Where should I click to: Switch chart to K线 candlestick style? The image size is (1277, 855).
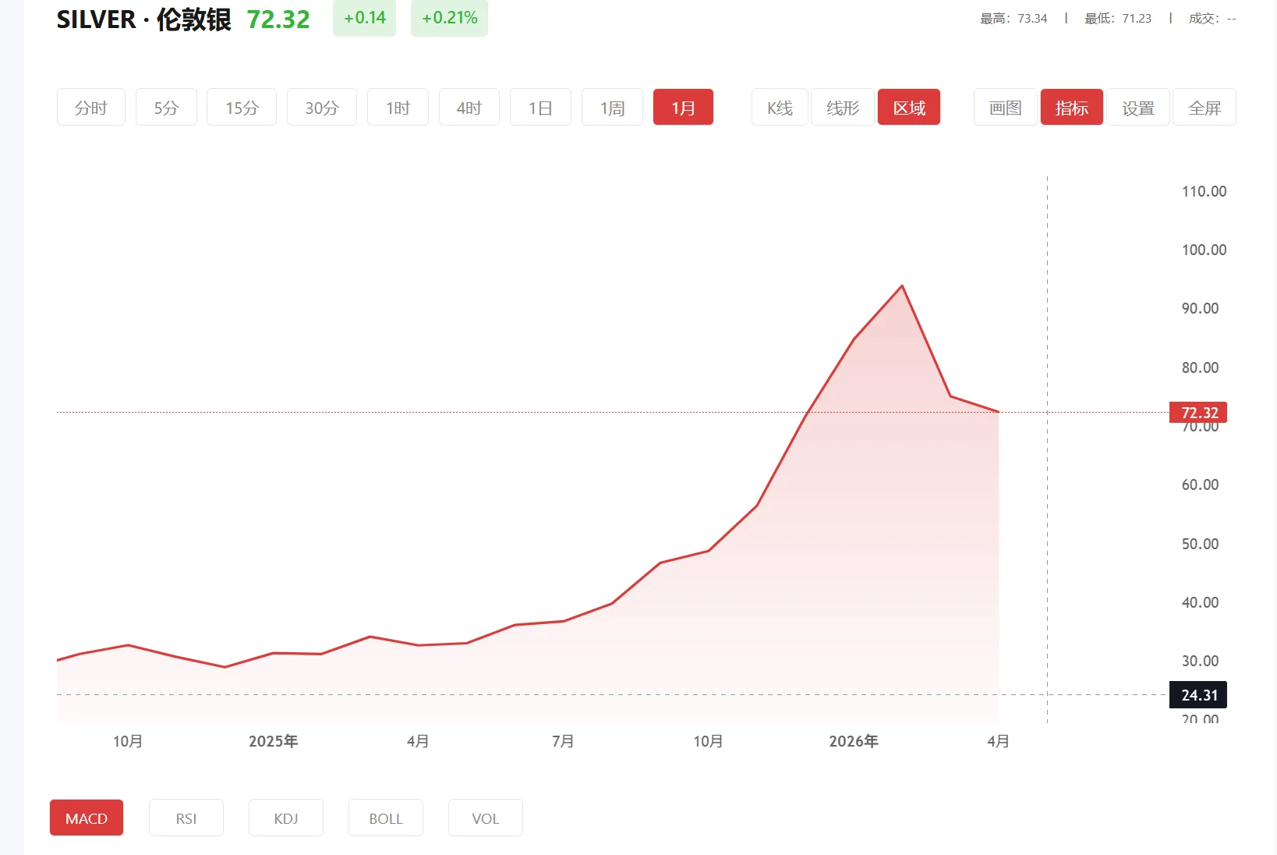click(x=778, y=107)
